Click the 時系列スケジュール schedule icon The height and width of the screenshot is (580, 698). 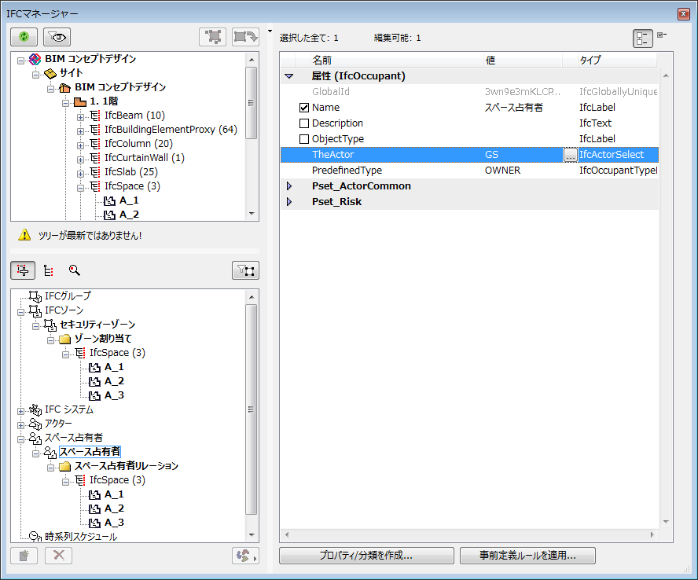point(35,537)
